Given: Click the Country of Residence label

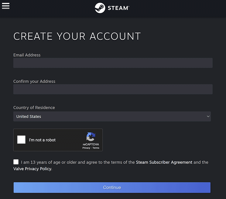Looking at the screenshot, I should click(x=34, y=108).
